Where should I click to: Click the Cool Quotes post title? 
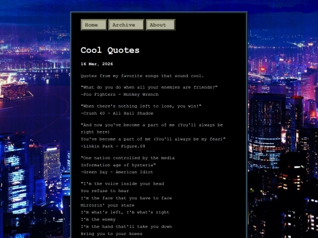point(110,50)
